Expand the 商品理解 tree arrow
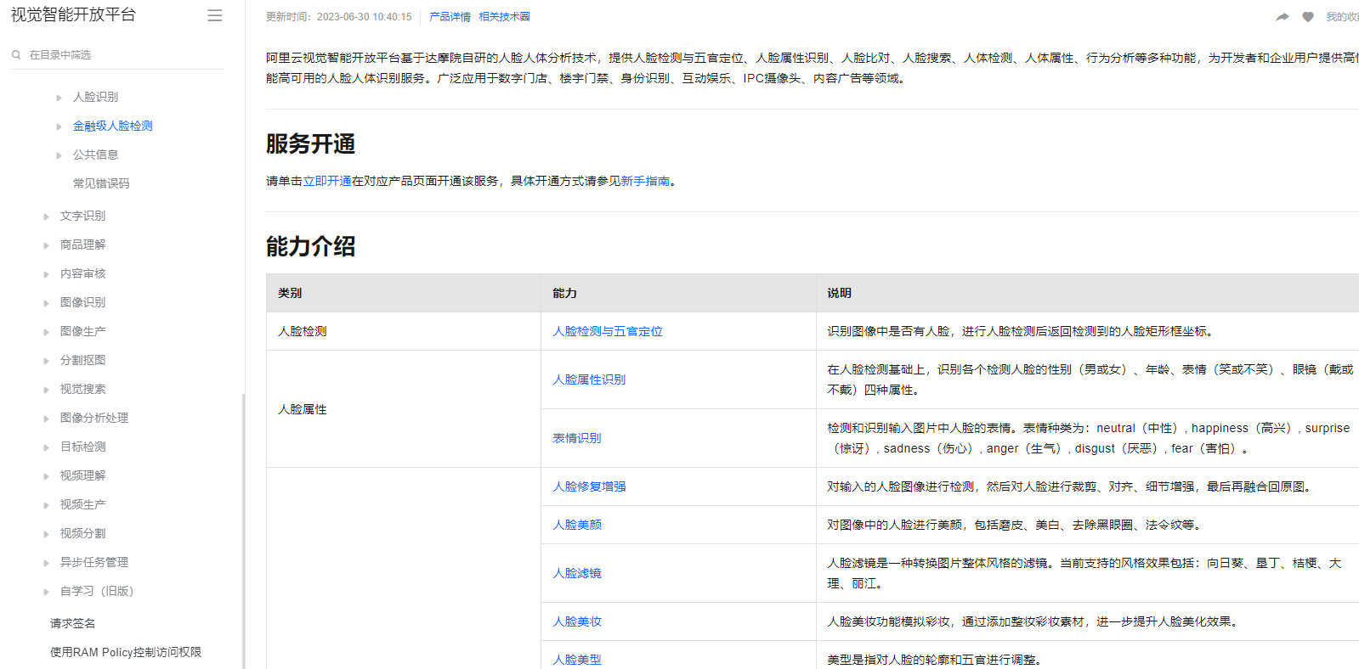 pyautogui.click(x=46, y=245)
